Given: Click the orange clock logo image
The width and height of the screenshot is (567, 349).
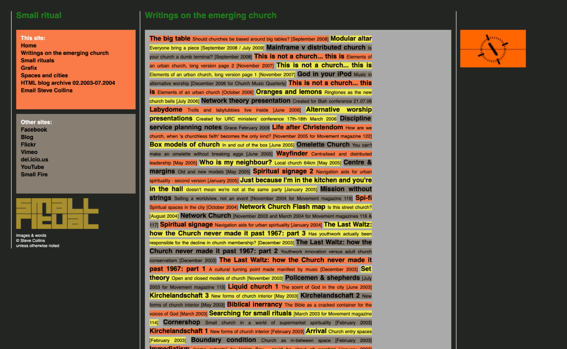Looking at the screenshot, I should coord(492,49).
